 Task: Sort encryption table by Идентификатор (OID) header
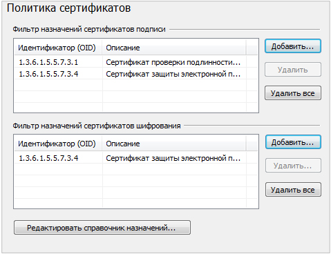click(x=58, y=144)
